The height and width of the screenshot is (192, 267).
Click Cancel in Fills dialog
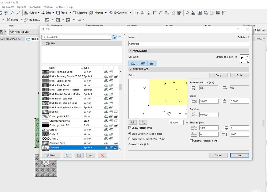218,155
